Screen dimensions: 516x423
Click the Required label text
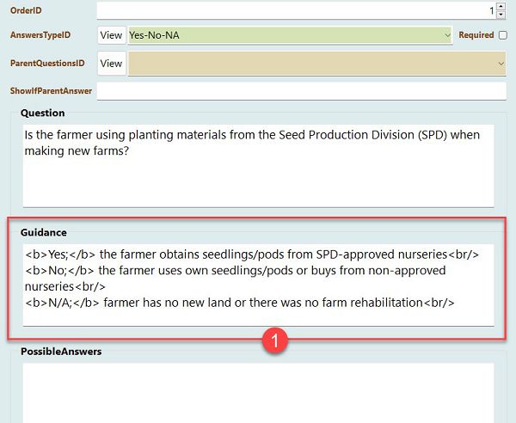476,35
